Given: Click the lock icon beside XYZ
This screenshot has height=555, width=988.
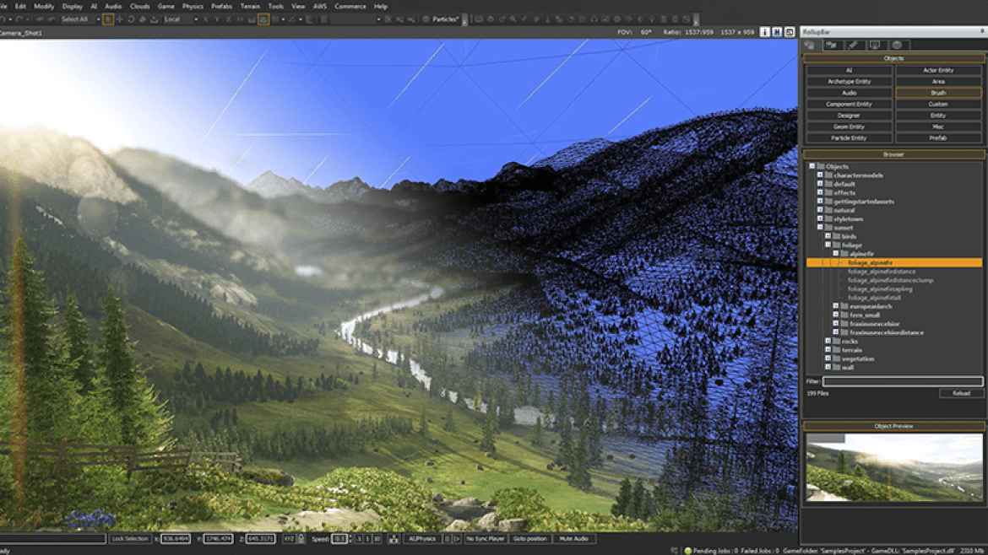Looking at the screenshot, I should (x=301, y=539).
